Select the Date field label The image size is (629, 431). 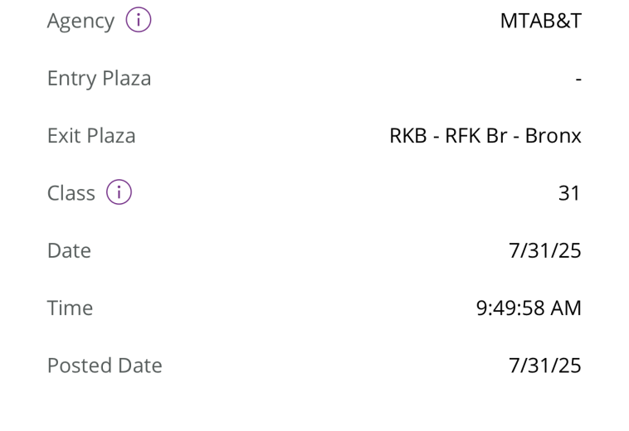tap(69, 250)
